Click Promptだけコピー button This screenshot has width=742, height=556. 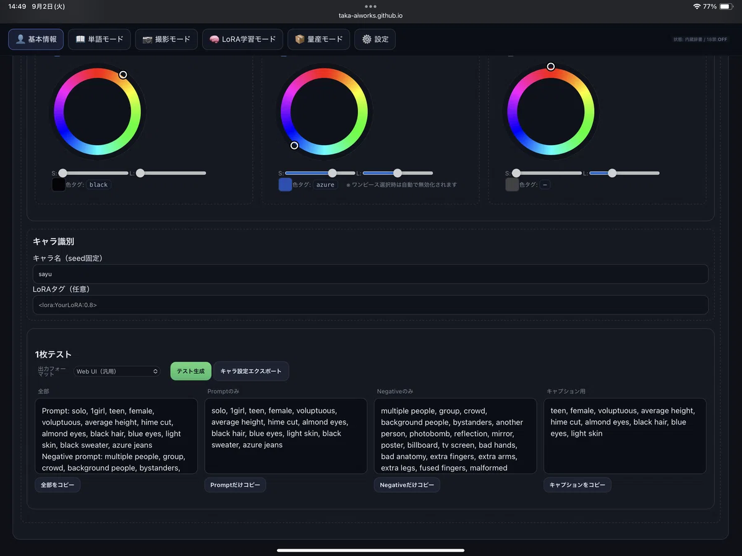tap(235, 485)
